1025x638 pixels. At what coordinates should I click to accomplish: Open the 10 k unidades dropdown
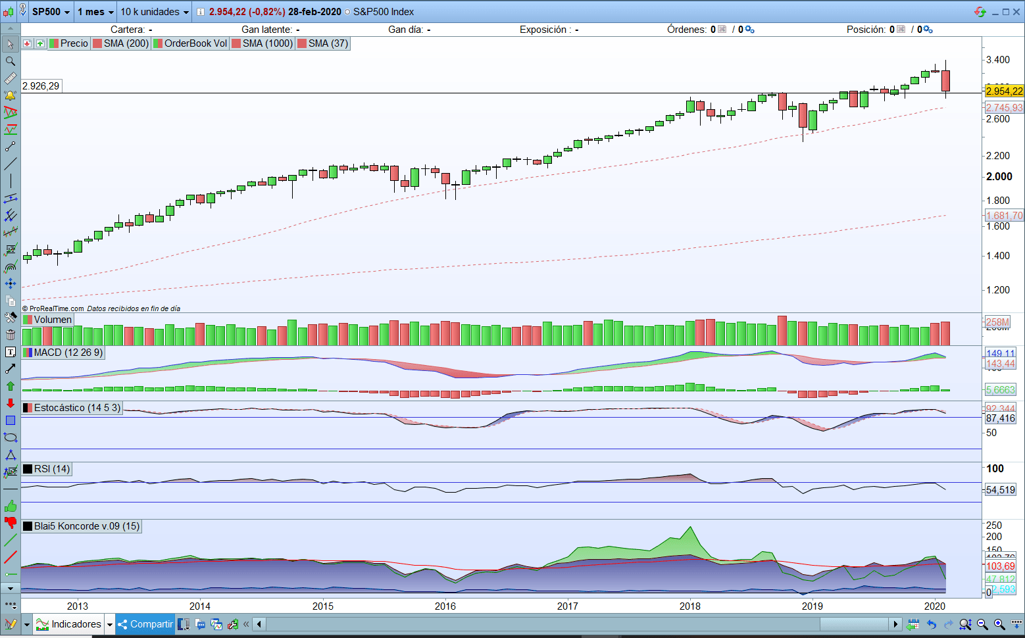click(x=155, y=12)
